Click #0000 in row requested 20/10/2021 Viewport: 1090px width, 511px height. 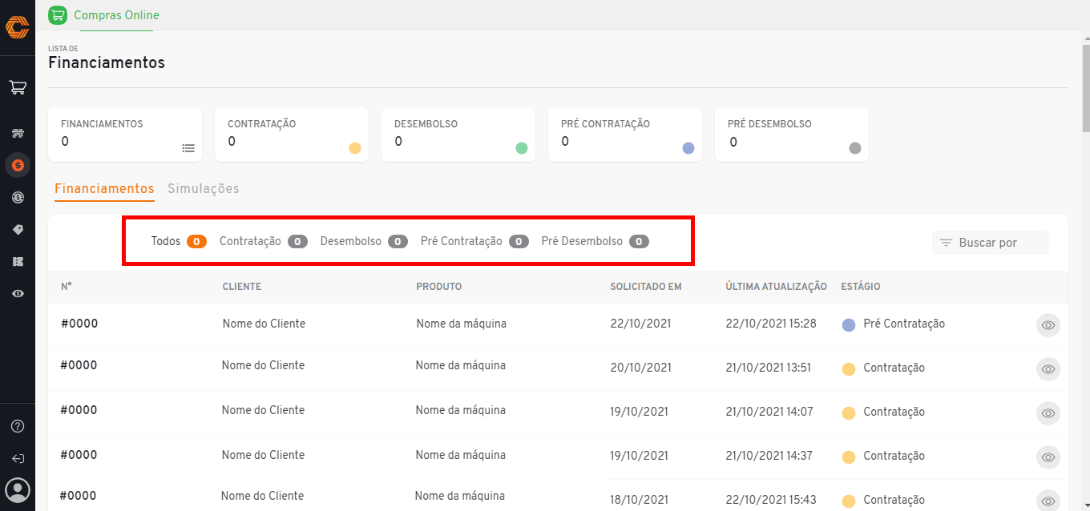pyautogui.click(x=79, y=365)
